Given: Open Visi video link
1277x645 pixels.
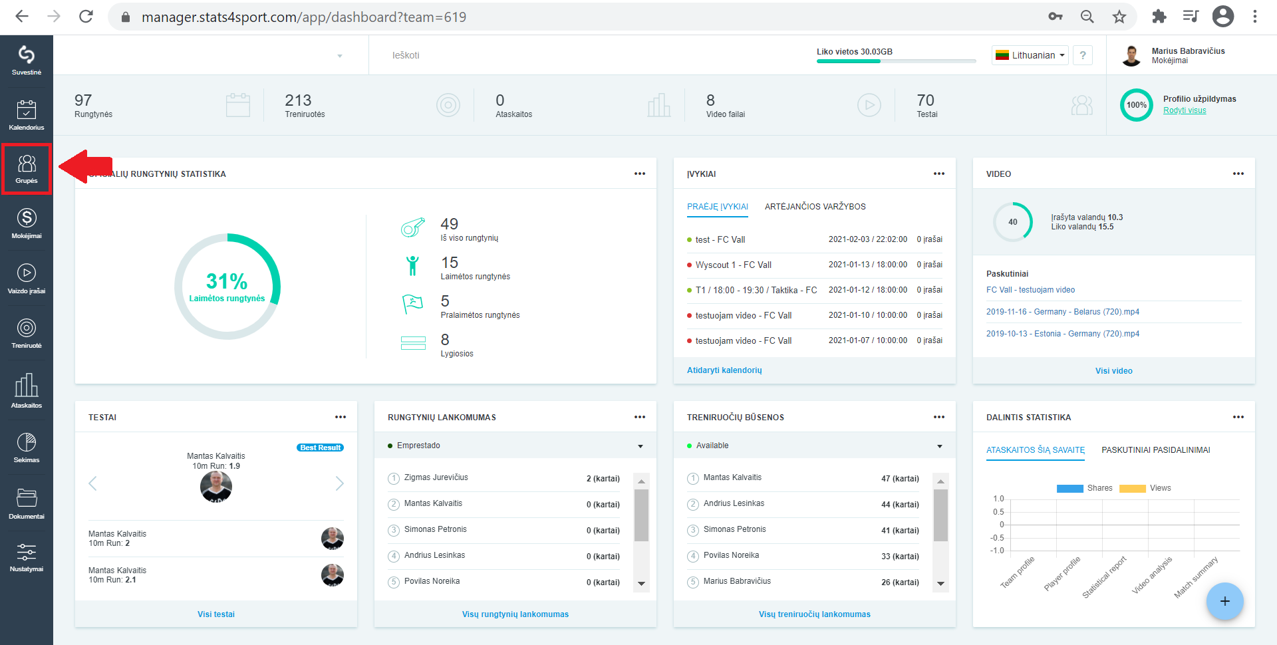Looking at the screenshot, I should (x=1114, y=371).
